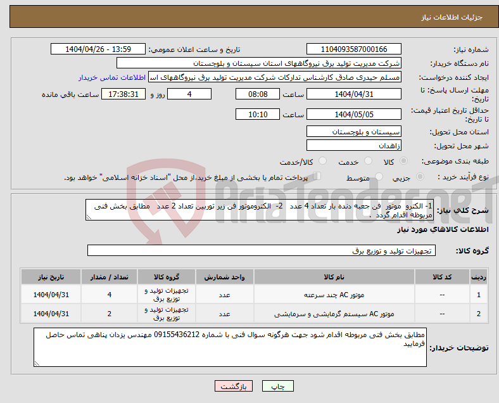Click the کد کالا column header

click(x=442, y=277)
